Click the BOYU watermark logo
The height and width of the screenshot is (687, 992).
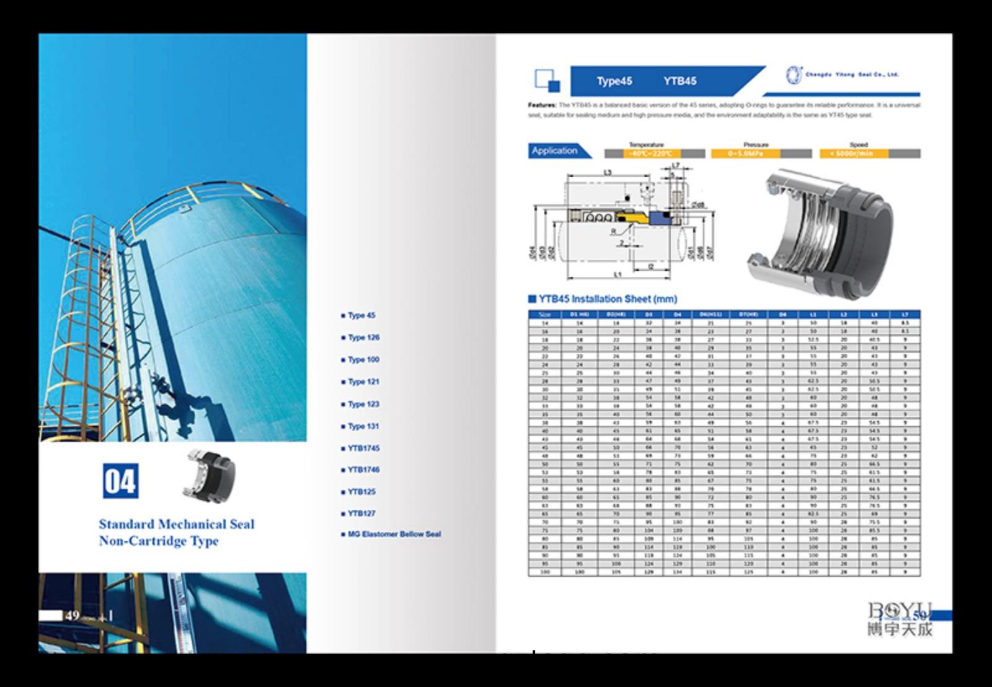point(900,619)
